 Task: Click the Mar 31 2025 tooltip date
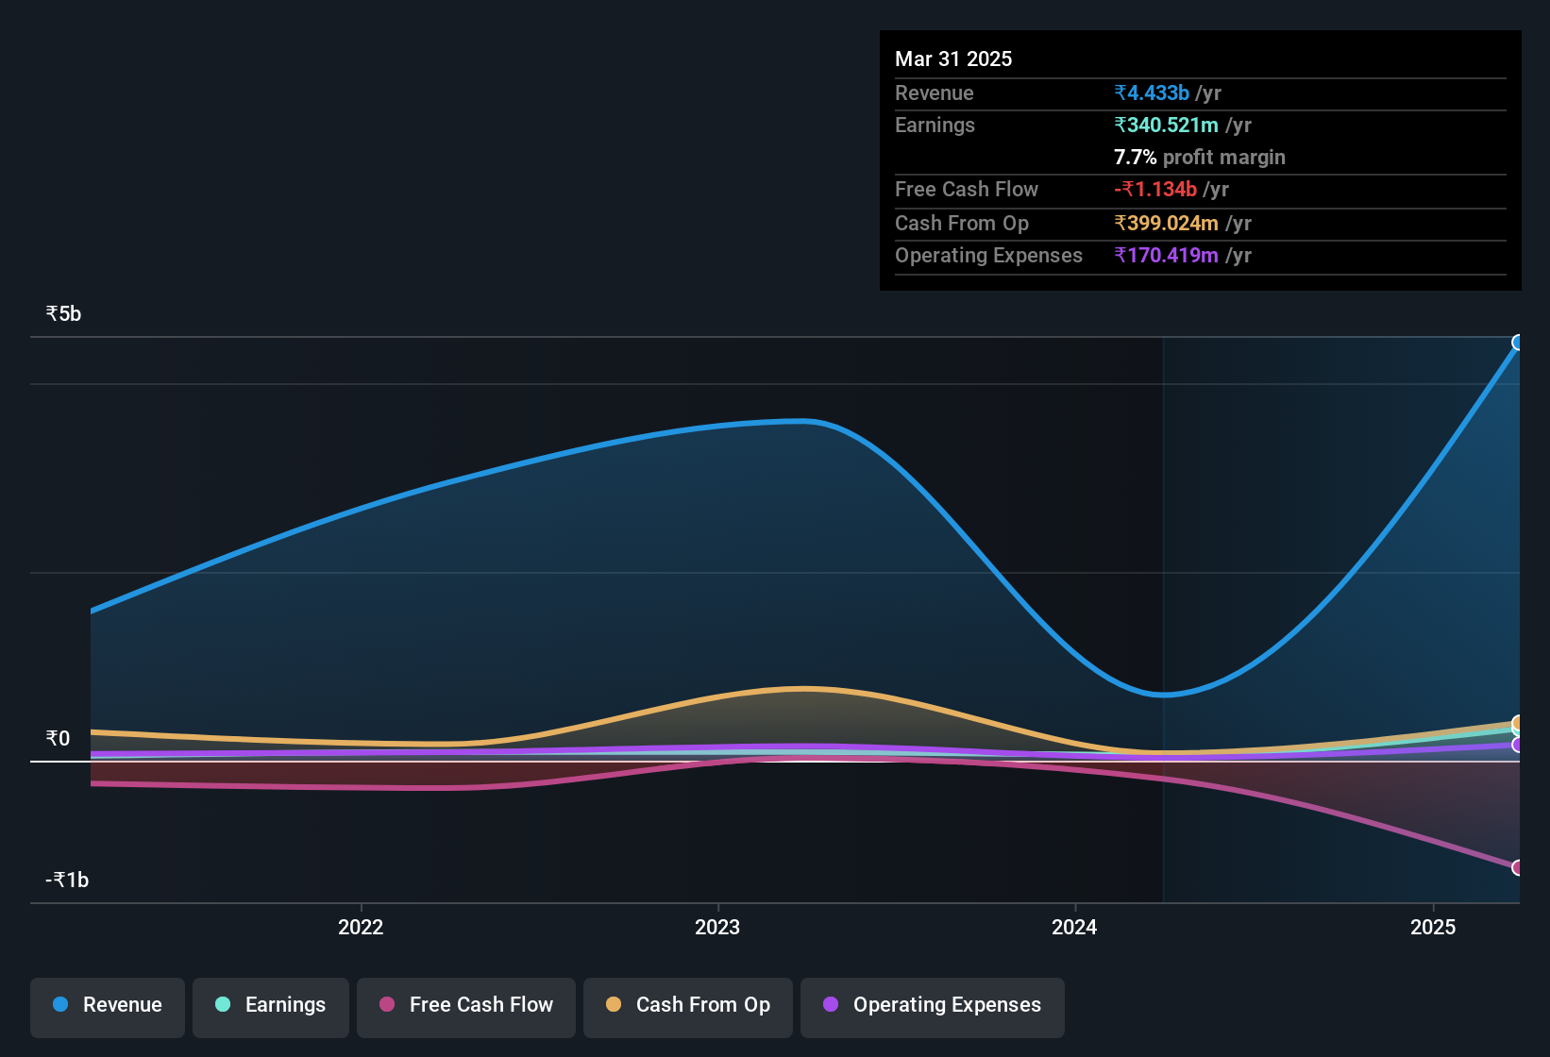click(953, 59)
